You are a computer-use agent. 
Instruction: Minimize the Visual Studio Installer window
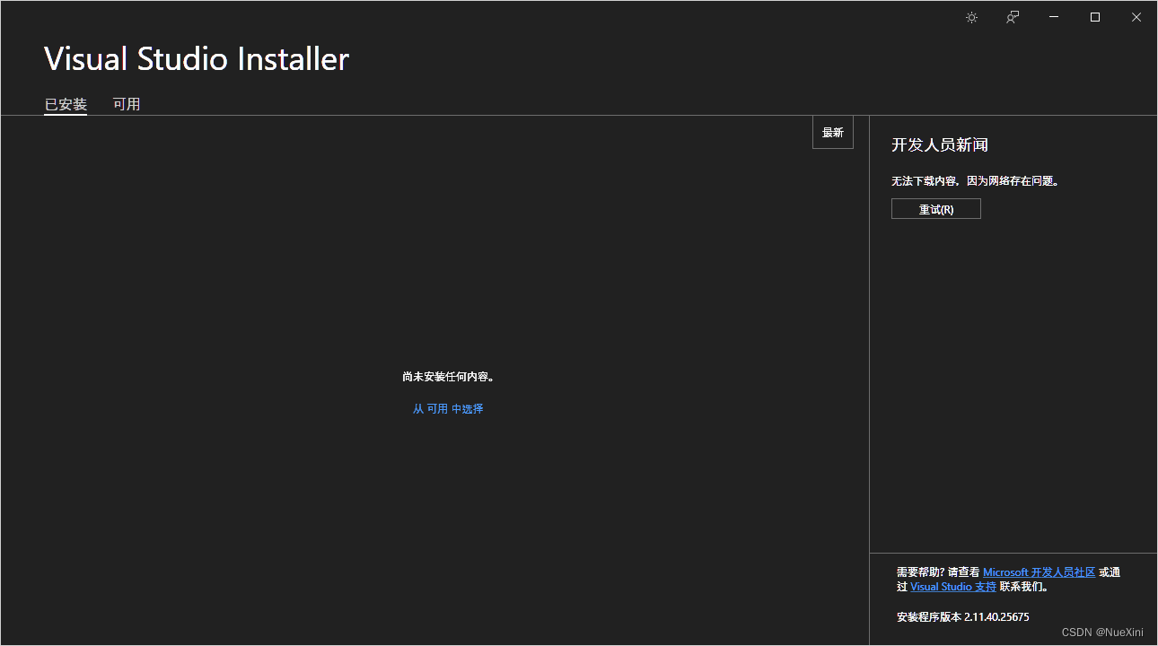pos(1054,17)
